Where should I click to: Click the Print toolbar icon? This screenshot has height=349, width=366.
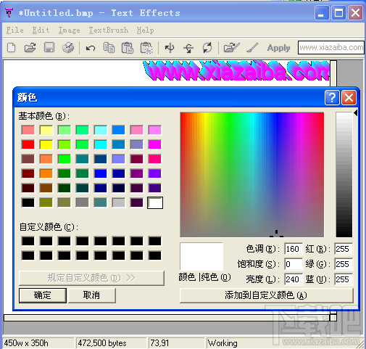pyautogui.click(x=68, y=47)
